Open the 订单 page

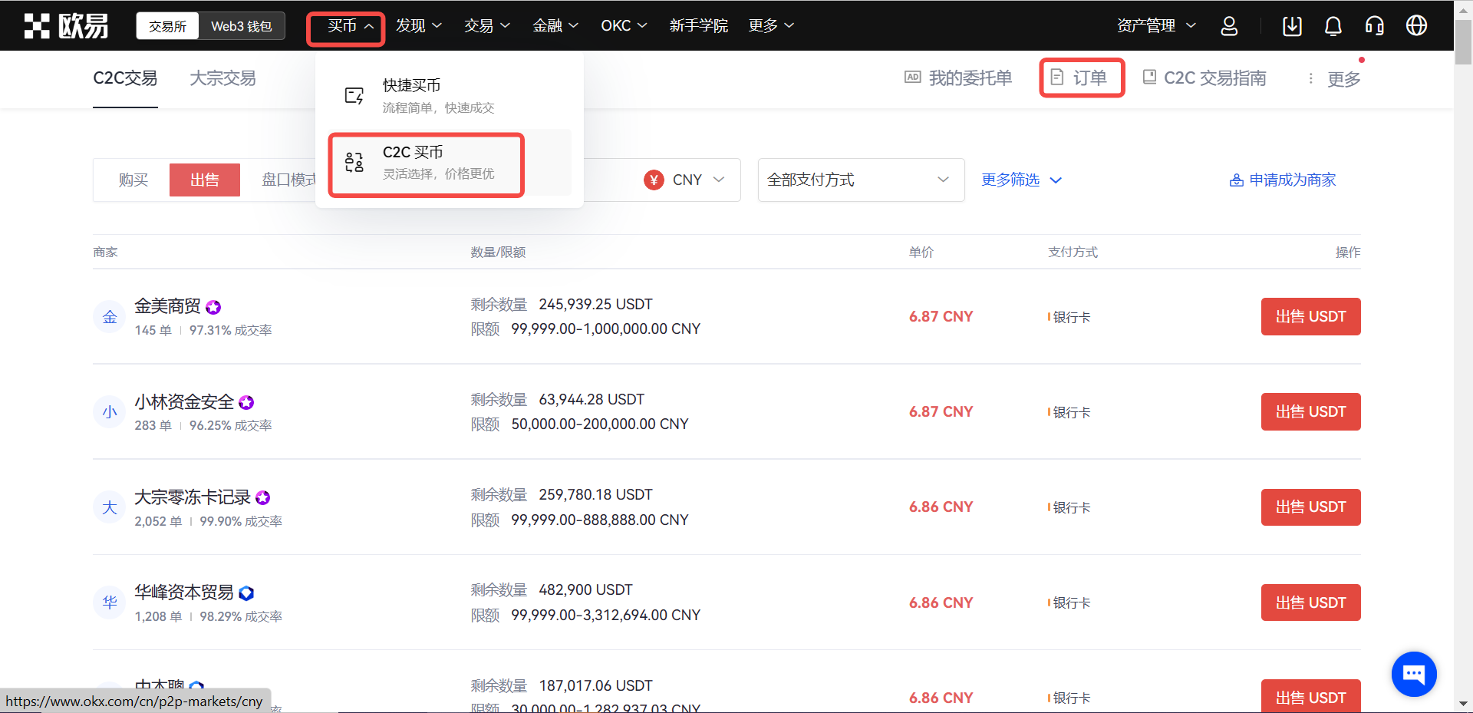pos(1078,78)
